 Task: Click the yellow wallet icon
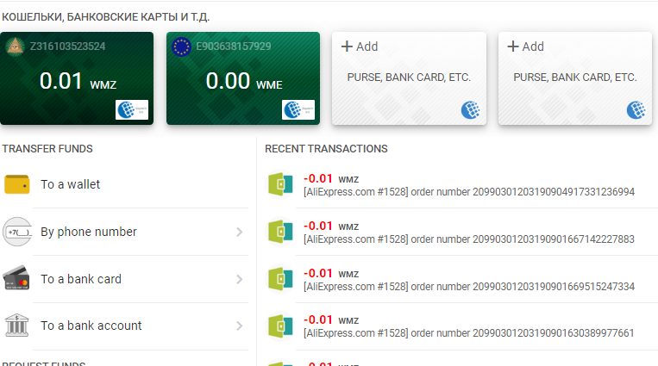16,184
